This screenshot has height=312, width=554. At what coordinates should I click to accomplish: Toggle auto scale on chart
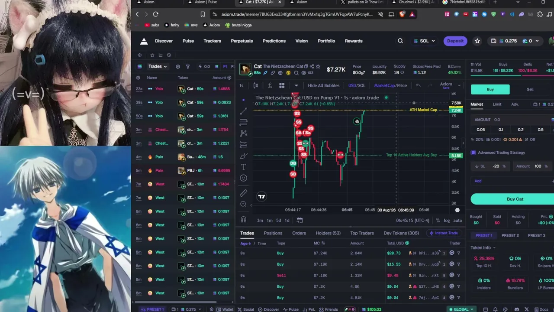click(x=457, y=221)
